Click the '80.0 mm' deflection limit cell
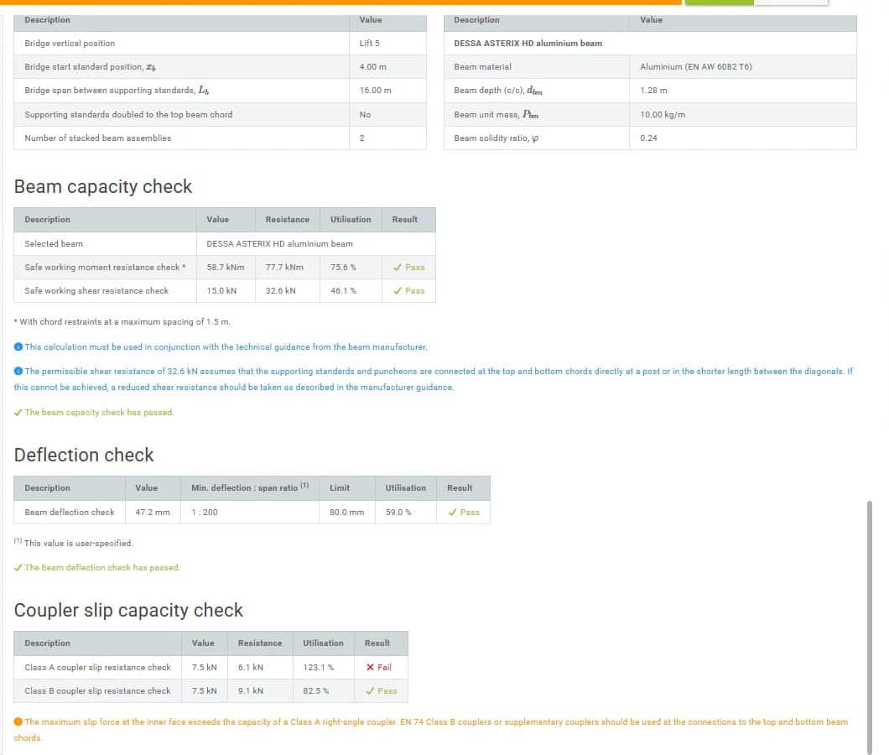Image resolution: width=889 pixels, height=755 pixels. coord(346,513)
